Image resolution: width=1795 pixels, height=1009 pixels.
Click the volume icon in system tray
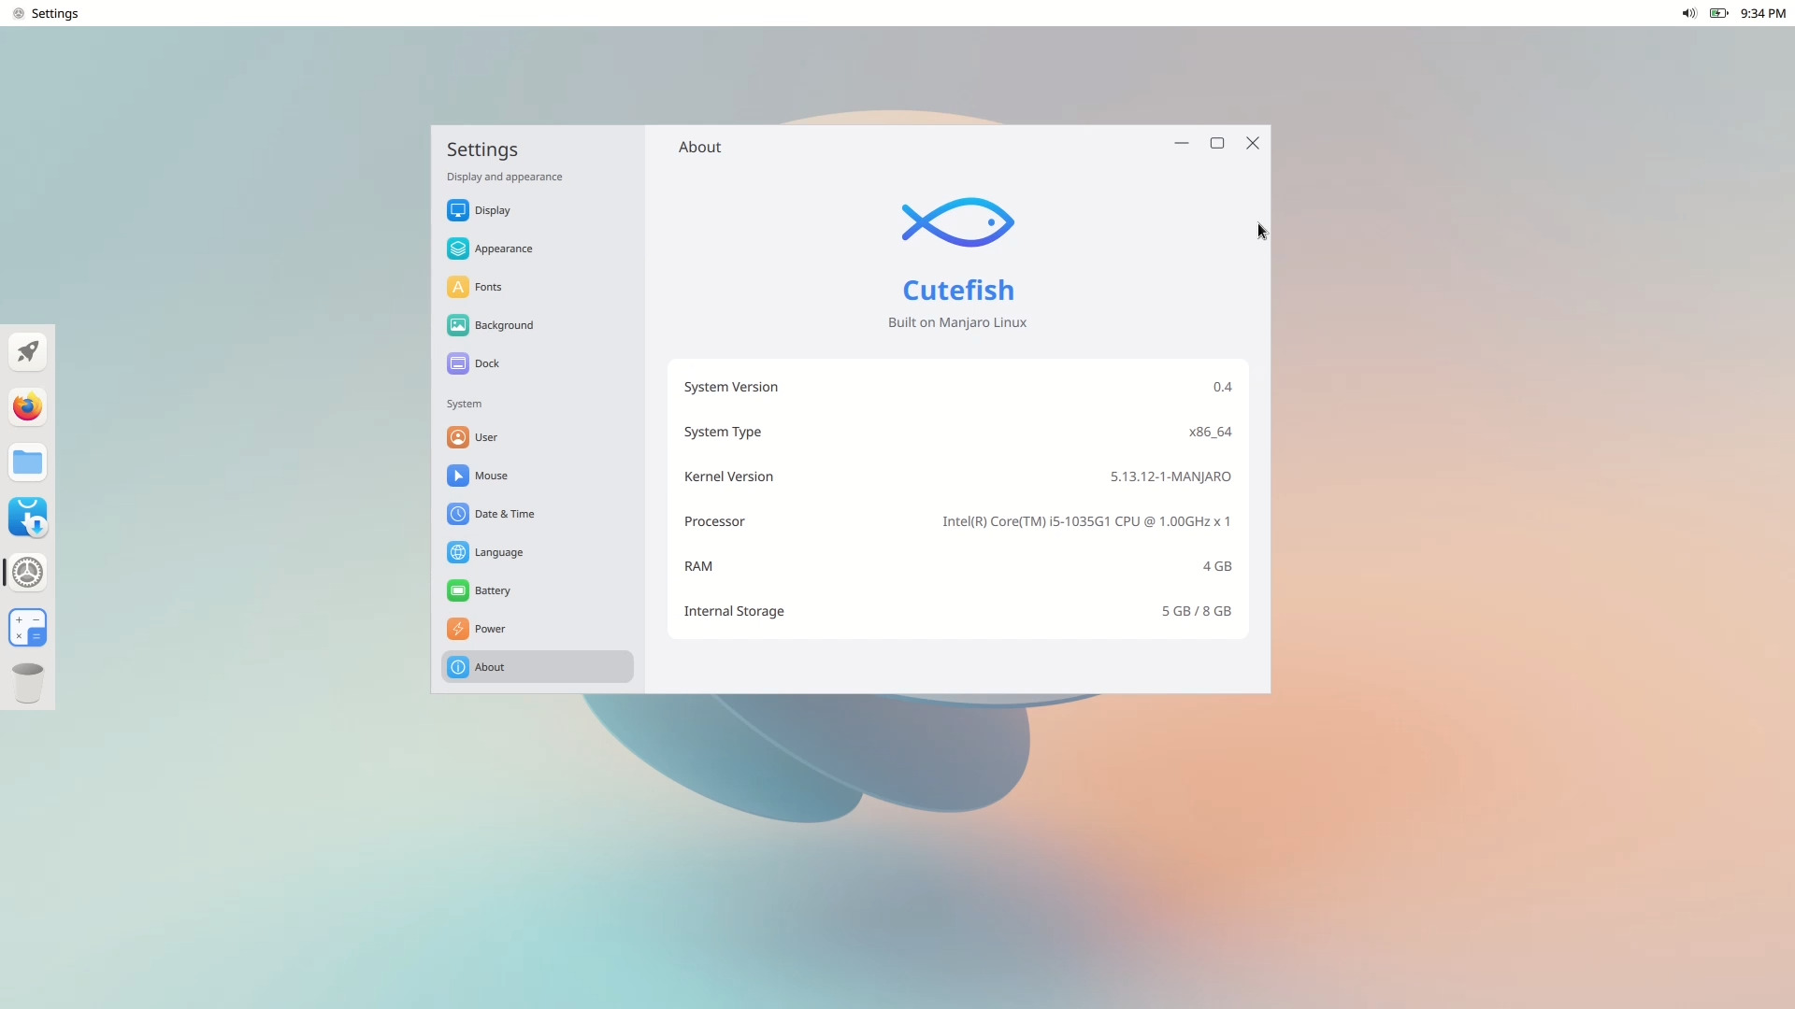[x=1687, y=13]
